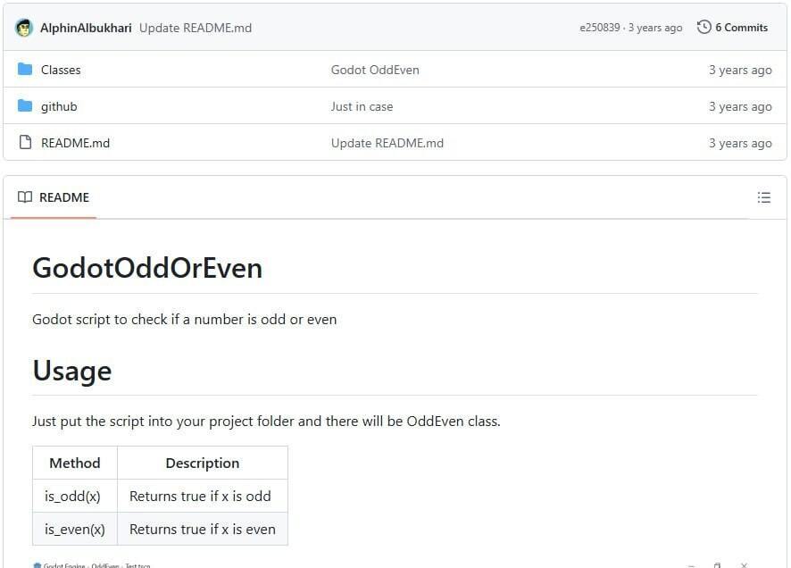Open AlphinAlbukhari's avatar profile picture
This screenshot has height=568, width=791.
click(24, 28)
